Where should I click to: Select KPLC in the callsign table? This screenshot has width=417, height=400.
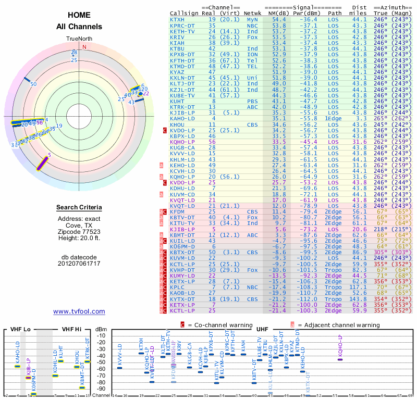177,287
